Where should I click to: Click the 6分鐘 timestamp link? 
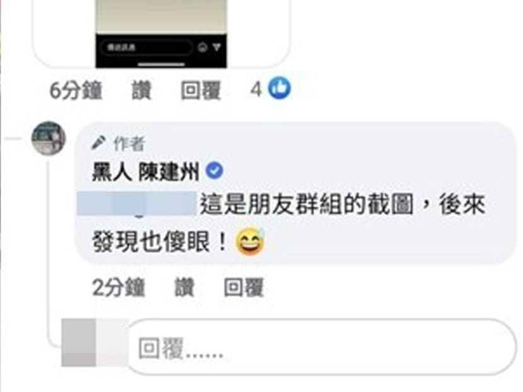click(76, 90)
